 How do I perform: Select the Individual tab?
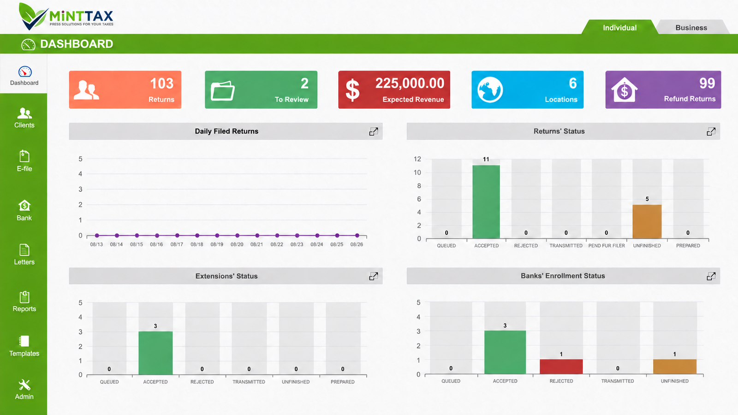tap(619, 27)
